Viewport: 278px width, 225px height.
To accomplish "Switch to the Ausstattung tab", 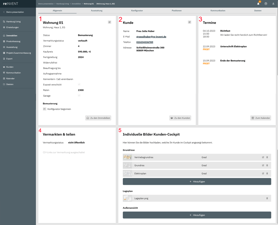I will point(97,10).
